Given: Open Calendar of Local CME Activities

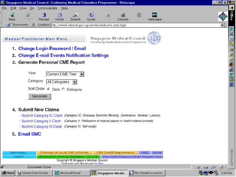Looking at the screenshot, I should 64,152.
